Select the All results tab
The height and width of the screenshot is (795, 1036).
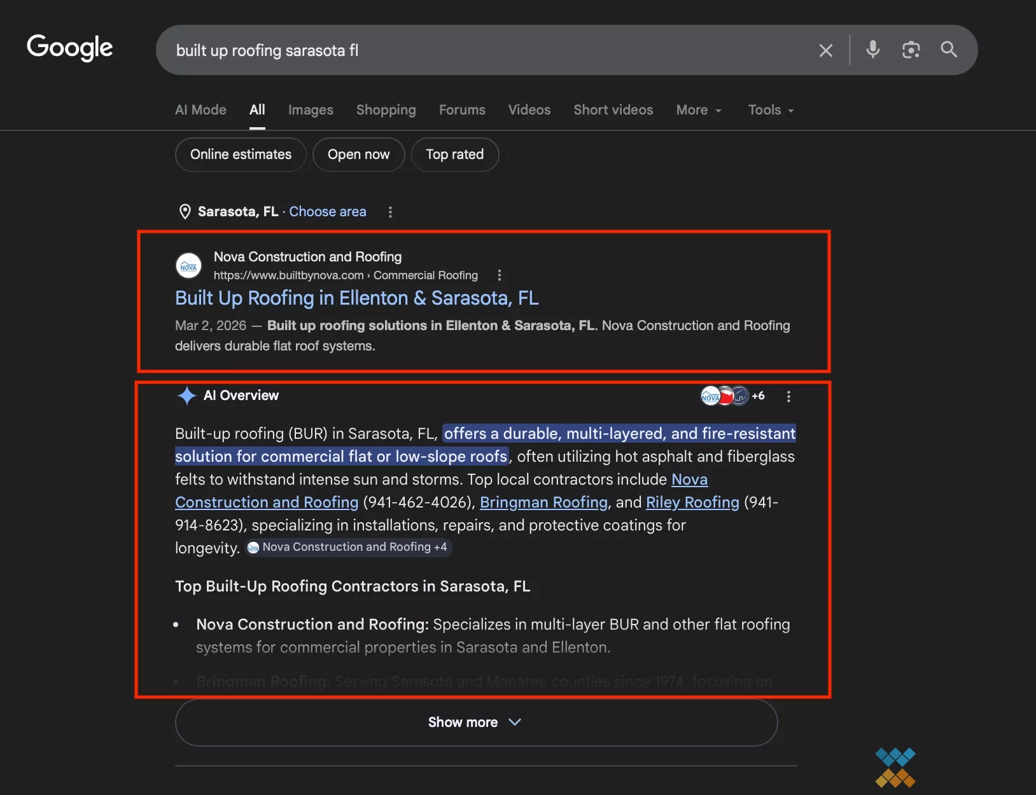click(x=257, y=110)
